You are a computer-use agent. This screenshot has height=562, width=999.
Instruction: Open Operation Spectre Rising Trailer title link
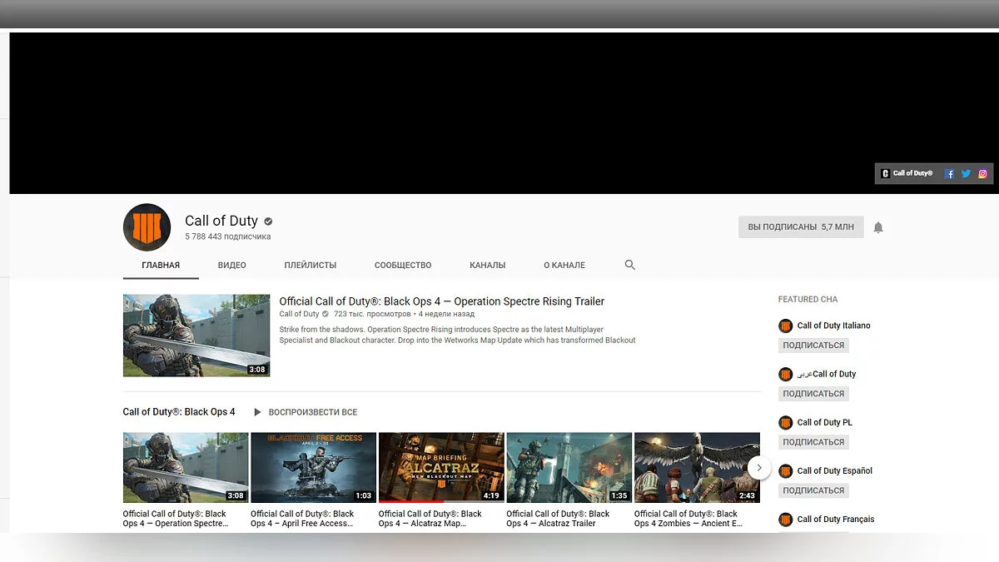click(x=441, y=301)
